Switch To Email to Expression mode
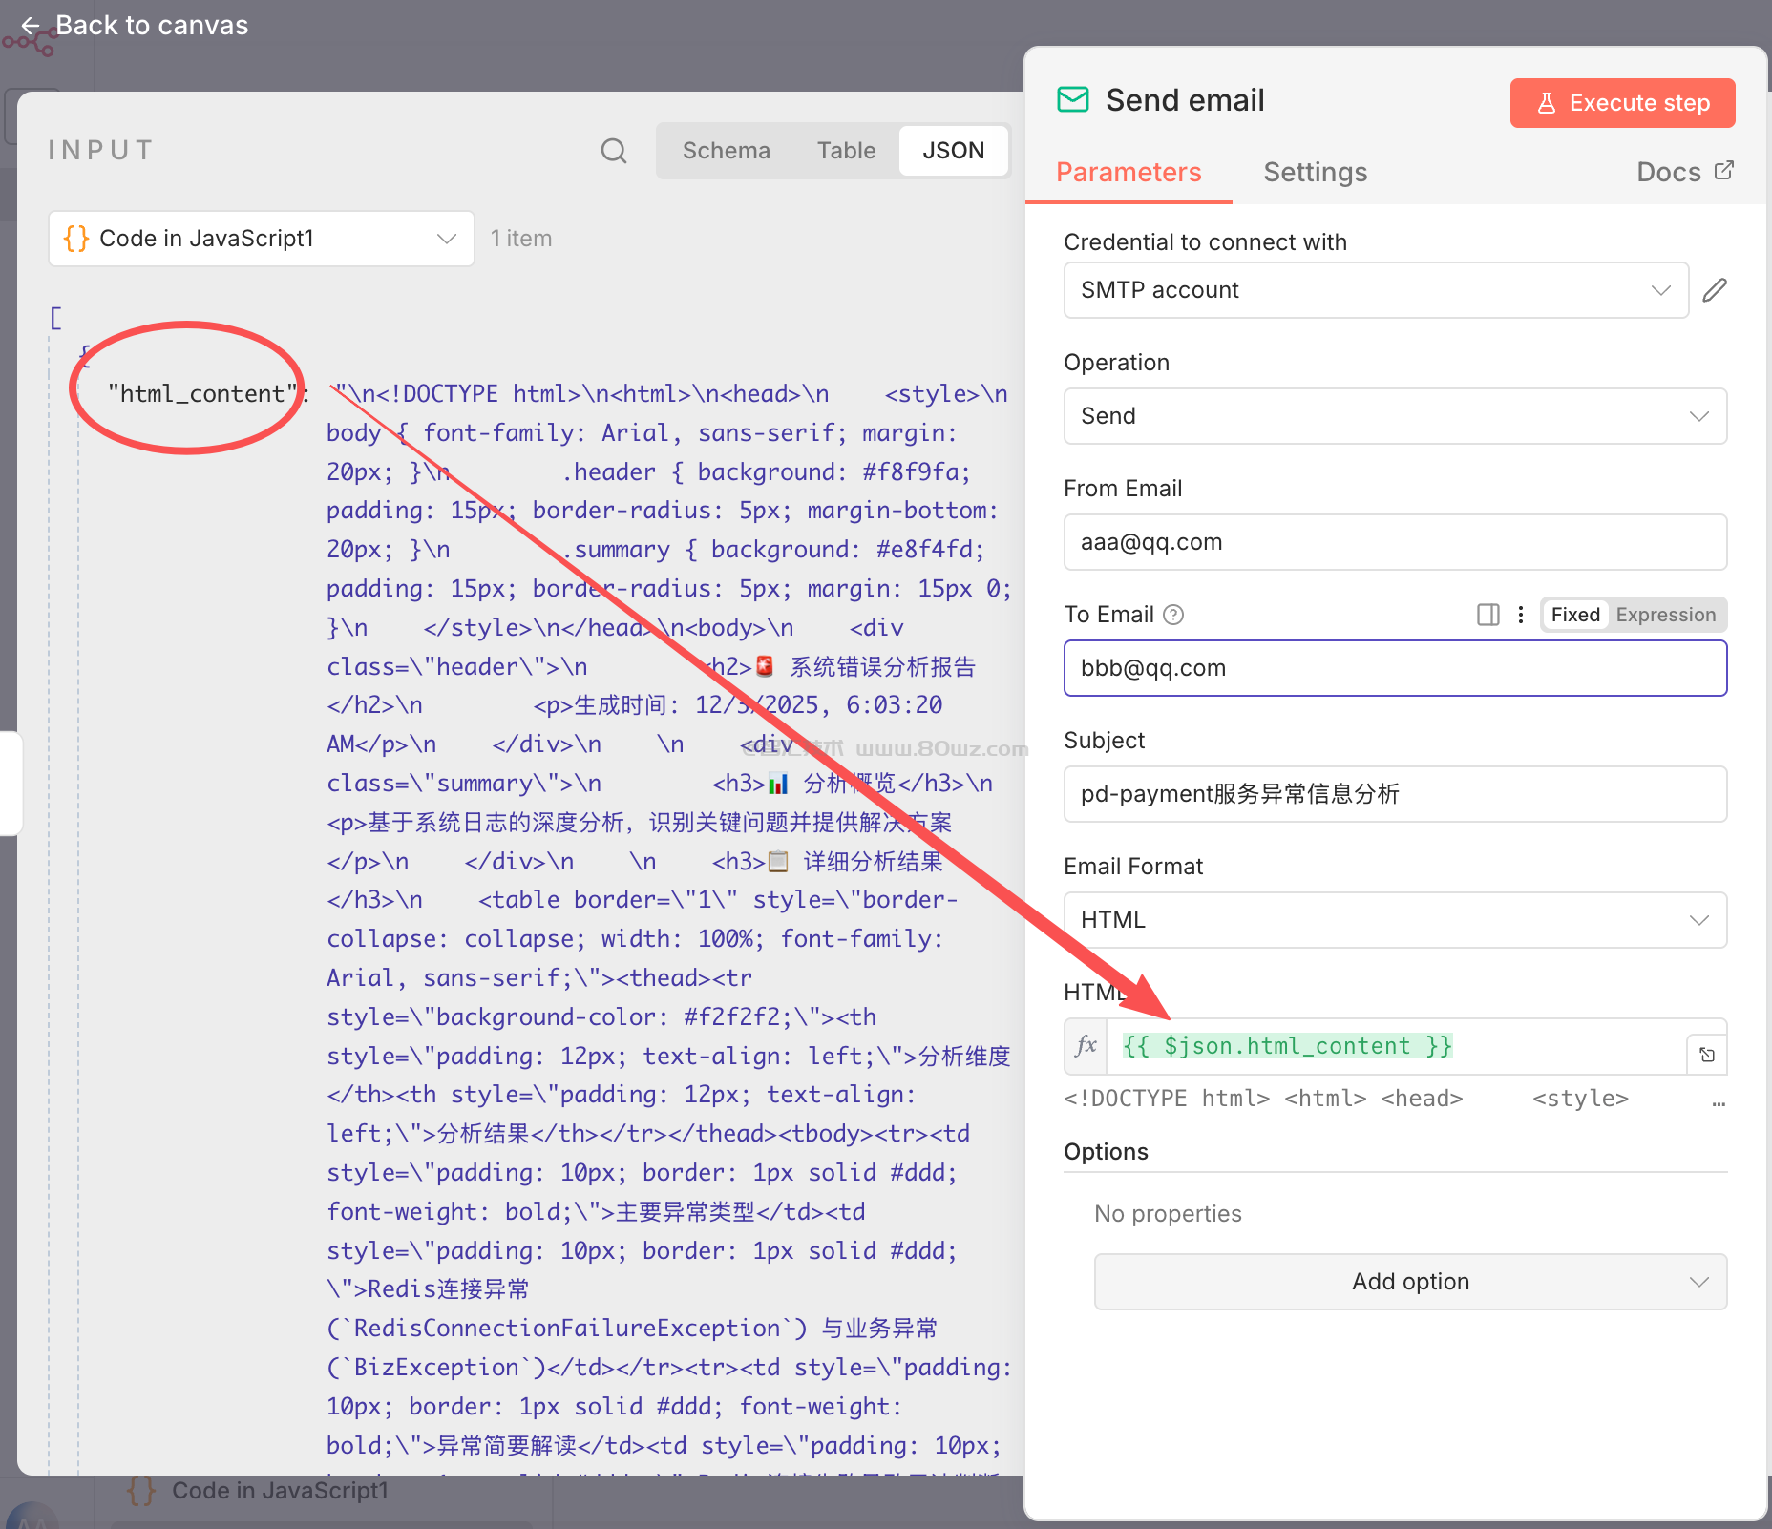The image size is (1772, 1529). click(x=1665, y=615)
